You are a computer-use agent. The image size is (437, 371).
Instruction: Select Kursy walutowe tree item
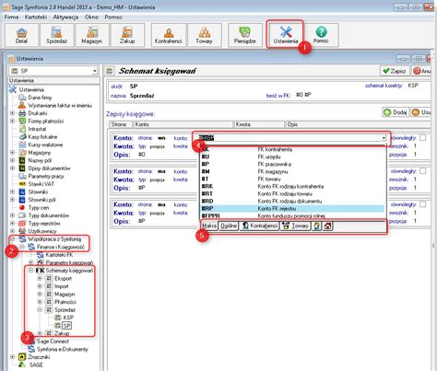pos(45,145)
